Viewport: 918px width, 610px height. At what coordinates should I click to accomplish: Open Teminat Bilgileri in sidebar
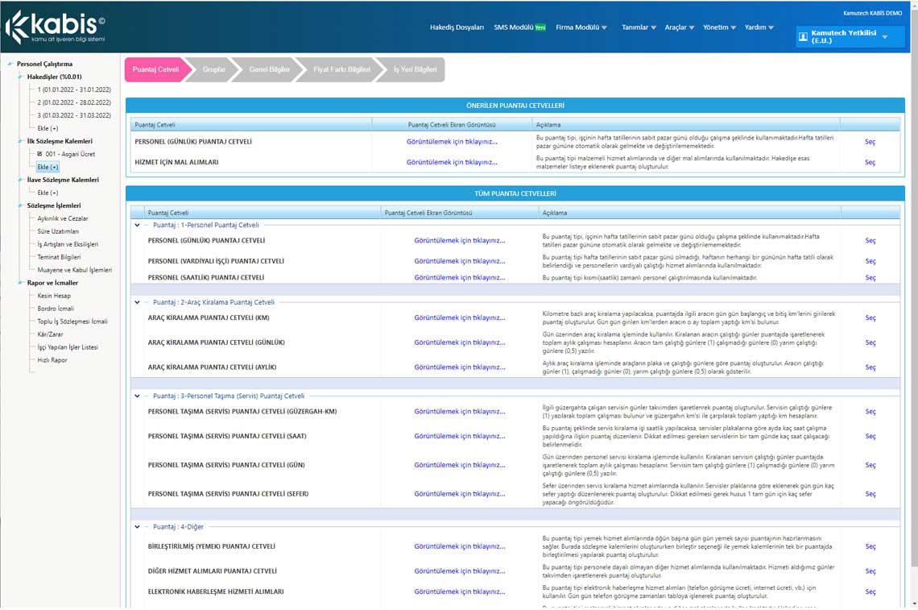[x=59, y=257]
